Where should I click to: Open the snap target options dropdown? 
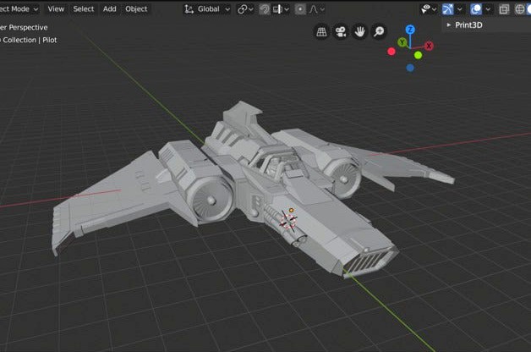[282, 9]
